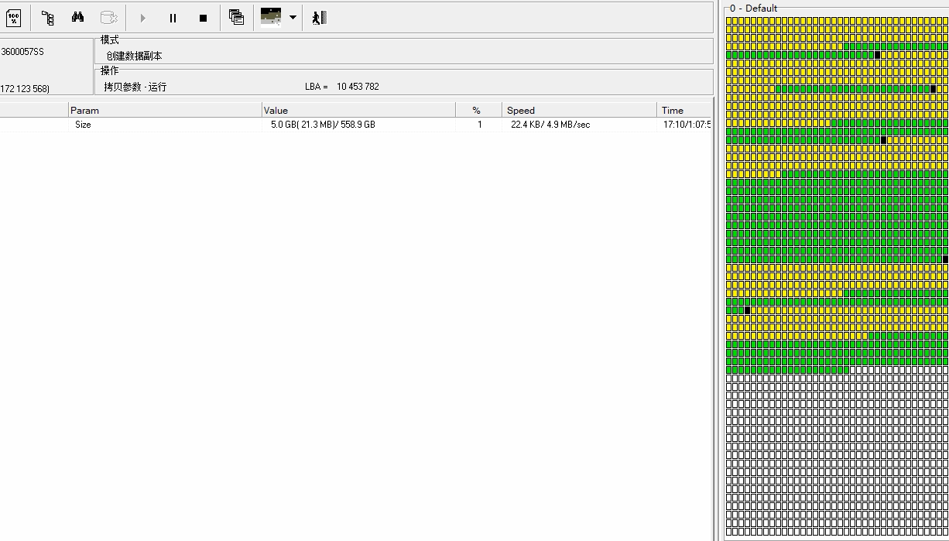Click speed '22.4 KB/ 4.9 MB/sec'
This screenshot has width=949, height=541.
(x=550, y=125)
